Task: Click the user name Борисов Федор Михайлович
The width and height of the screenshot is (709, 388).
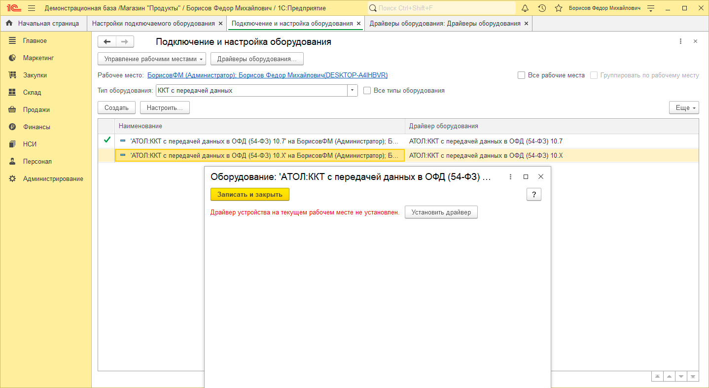Action: 604,8
